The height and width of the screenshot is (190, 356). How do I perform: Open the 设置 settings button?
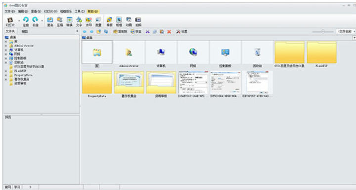pyautogui.click(x=181, y=32)
